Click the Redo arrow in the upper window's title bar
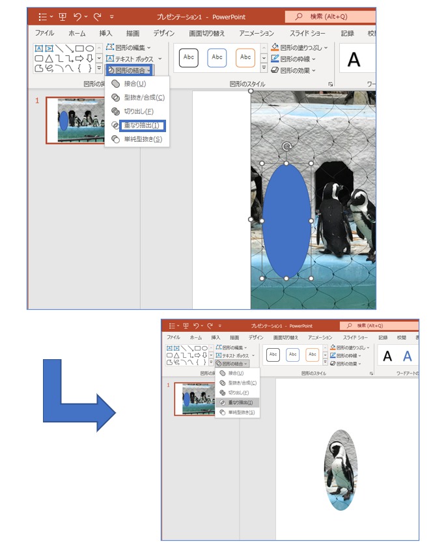 point(96,16)
